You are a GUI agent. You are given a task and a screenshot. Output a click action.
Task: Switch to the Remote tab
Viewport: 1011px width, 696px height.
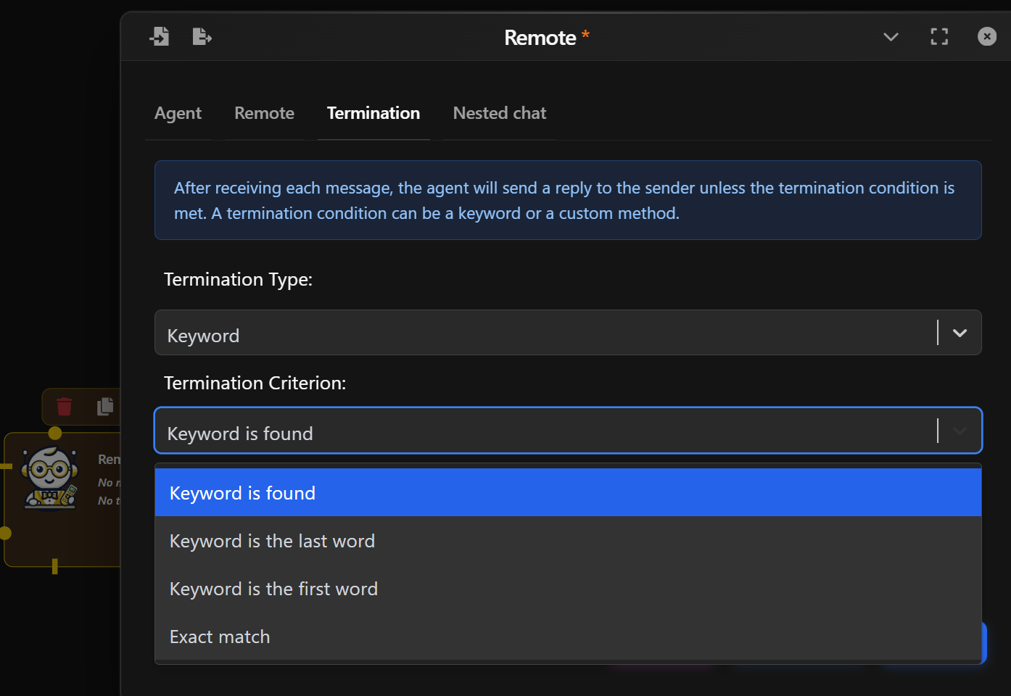click(264, 113)
